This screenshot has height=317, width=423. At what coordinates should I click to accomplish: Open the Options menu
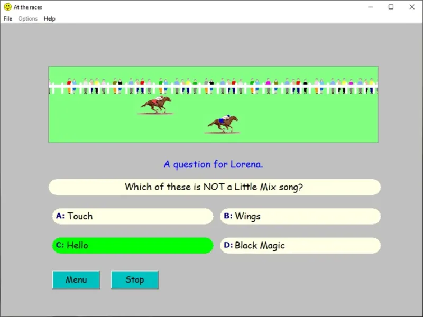point(28,18)
